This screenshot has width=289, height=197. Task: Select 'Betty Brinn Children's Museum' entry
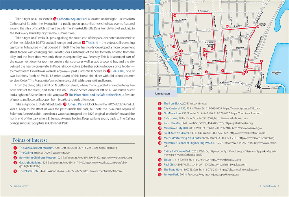click(38, 158)
